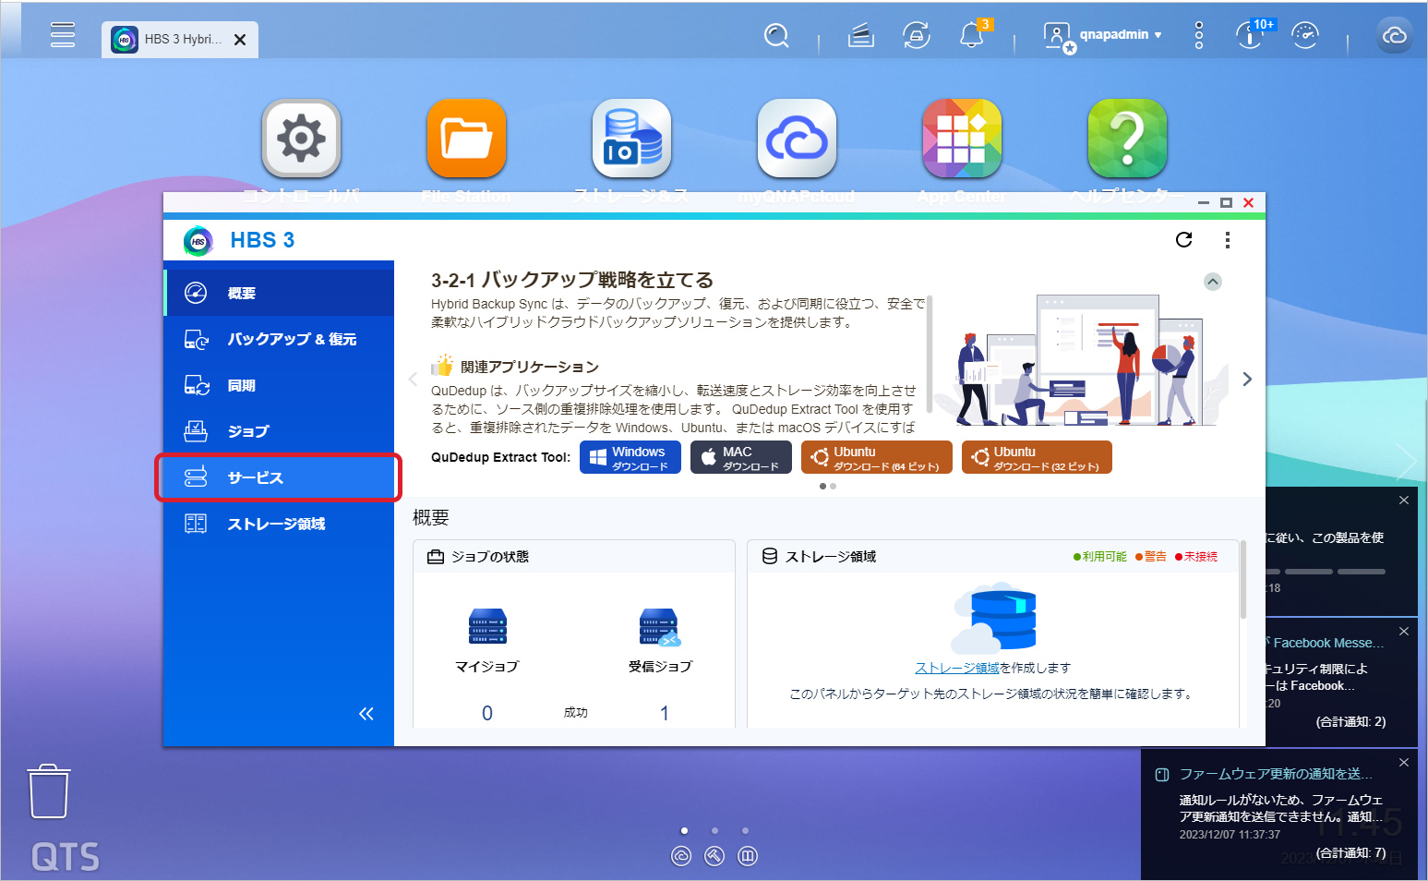Image resolution: width=1428 pixels, height=881 pixels.
Task: Open the firmware update notification title
Action: coord(1276,774)
